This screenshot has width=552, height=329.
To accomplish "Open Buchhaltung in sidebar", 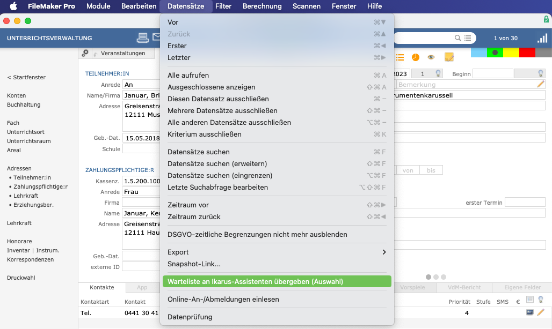I will pyautogui.click(x=24, y=104).
